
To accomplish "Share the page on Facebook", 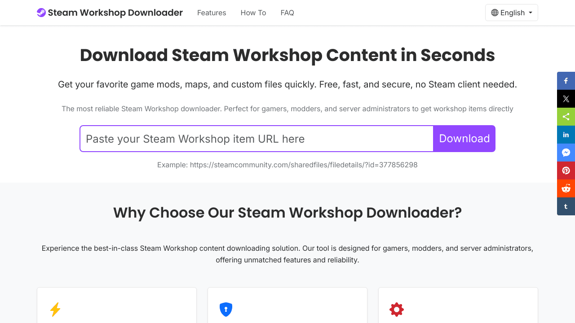I will click(x=566, y=81).
